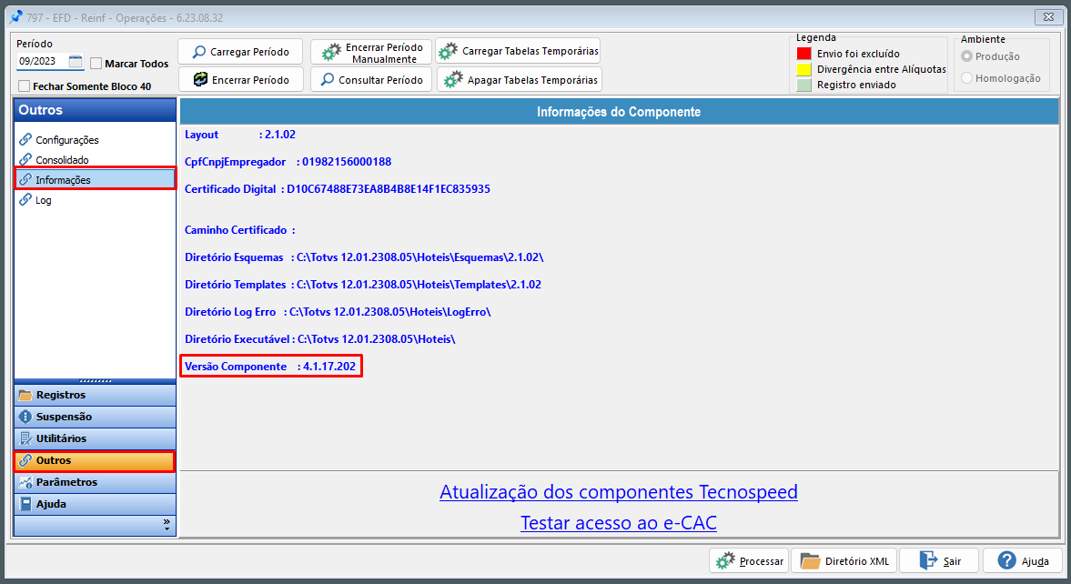
Task: Click the link icon beside Log
Action: [25, 199]
